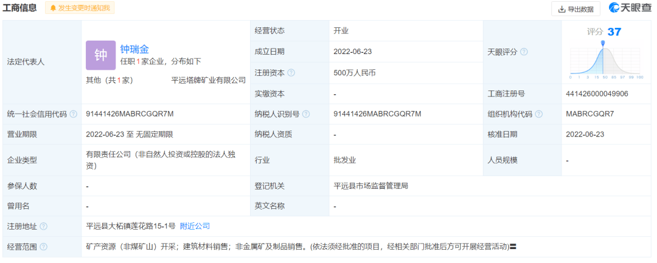Expand the 经营范围 text via end icon
Screen dimensions: 657x263
[x=513, y=247]
